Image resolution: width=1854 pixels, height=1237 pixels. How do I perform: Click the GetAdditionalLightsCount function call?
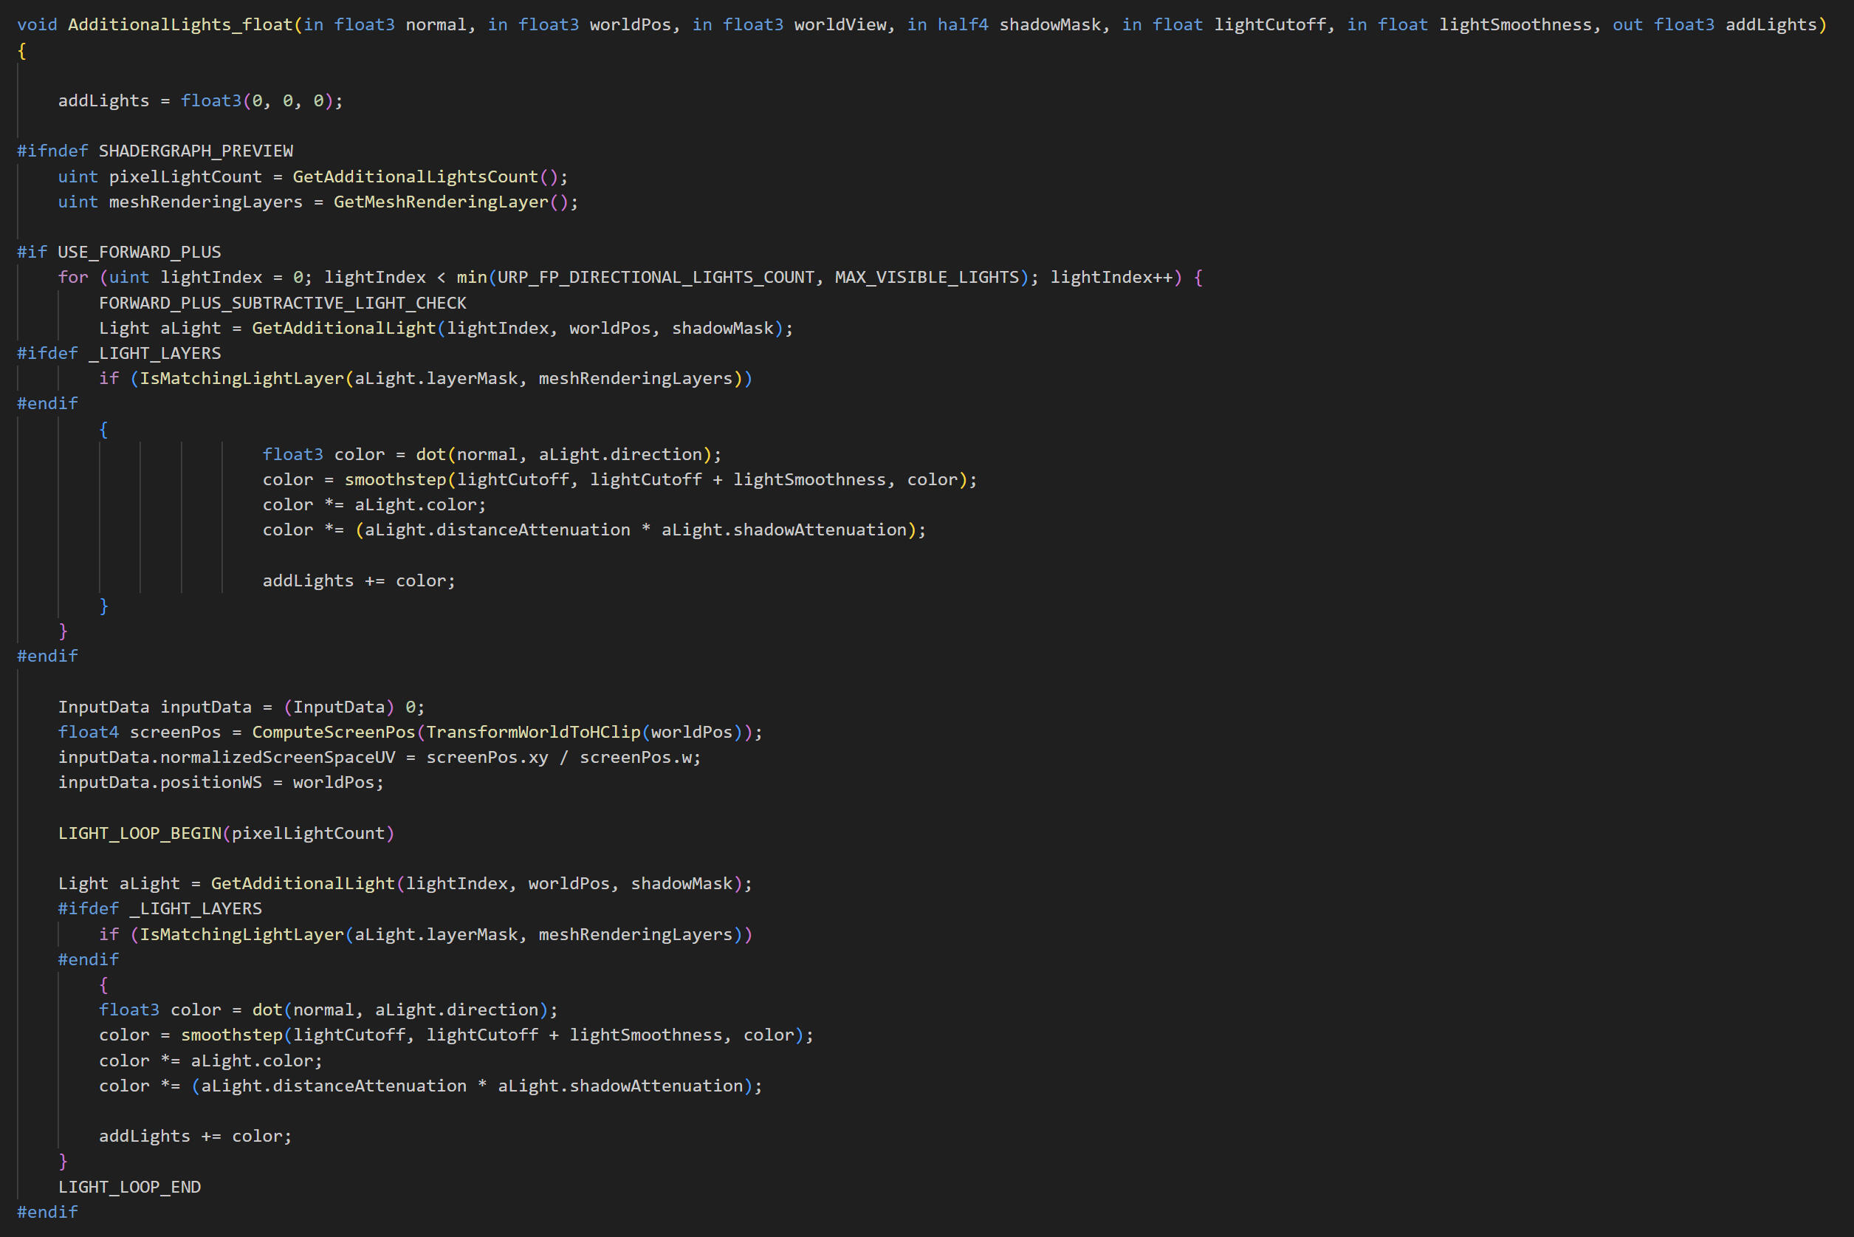coord(415,177)
